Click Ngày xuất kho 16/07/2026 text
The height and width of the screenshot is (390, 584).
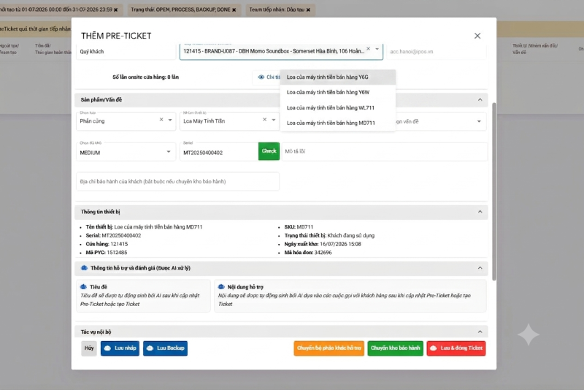pos(323,244)
